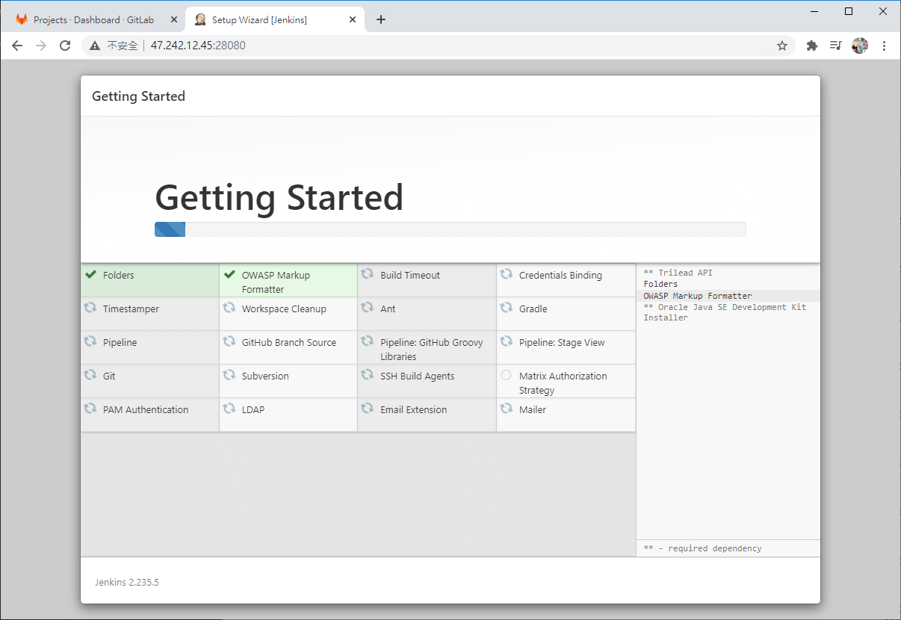901x620 pixels.
Task: Click the not-secure warning icon
Action: 95,46
